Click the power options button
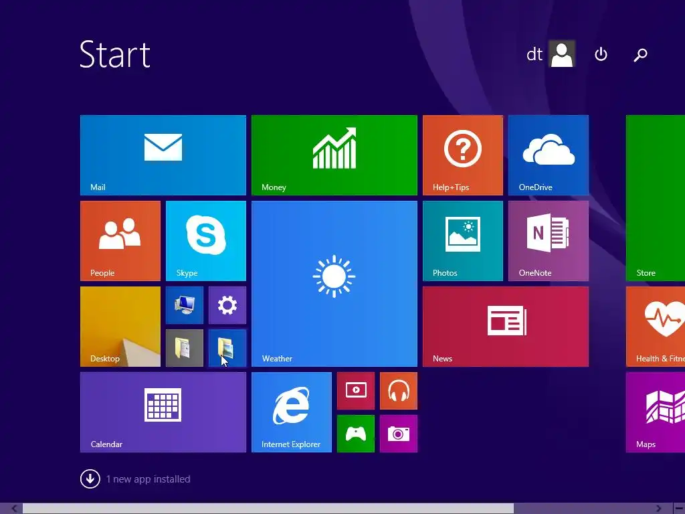685x514 pixels. click(x=601, y=54)
